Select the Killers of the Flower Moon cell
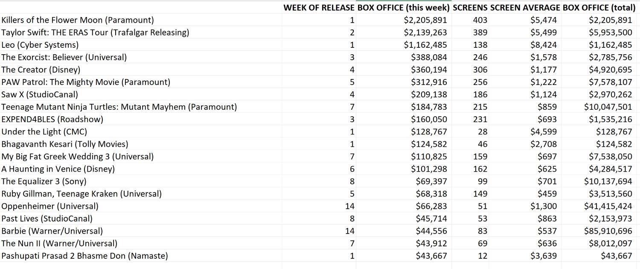 click(78, 20)
